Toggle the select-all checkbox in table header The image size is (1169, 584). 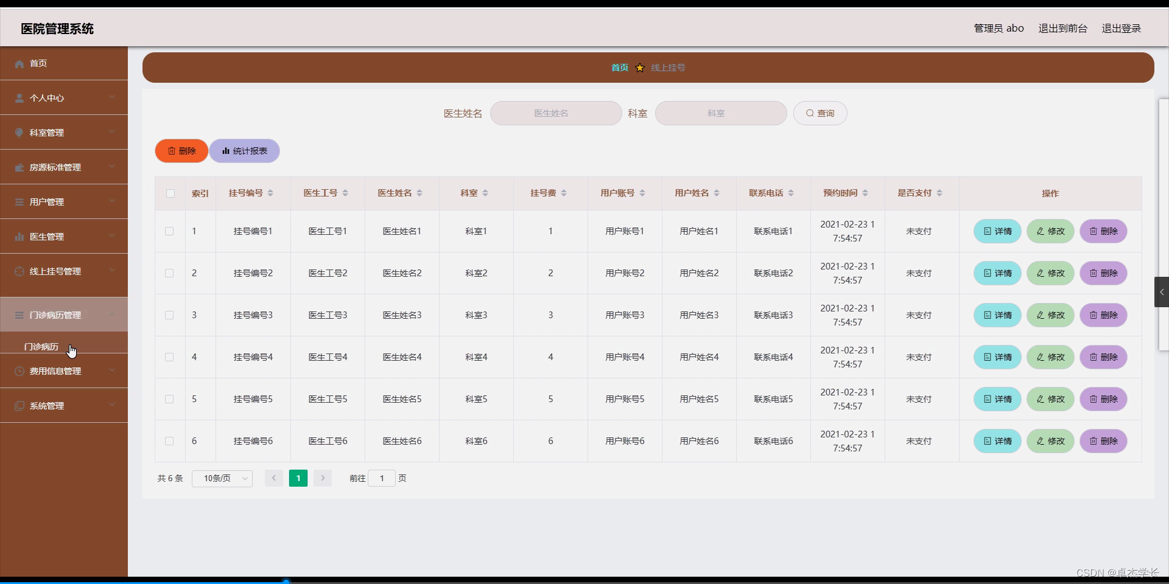(x=170, y=193)
